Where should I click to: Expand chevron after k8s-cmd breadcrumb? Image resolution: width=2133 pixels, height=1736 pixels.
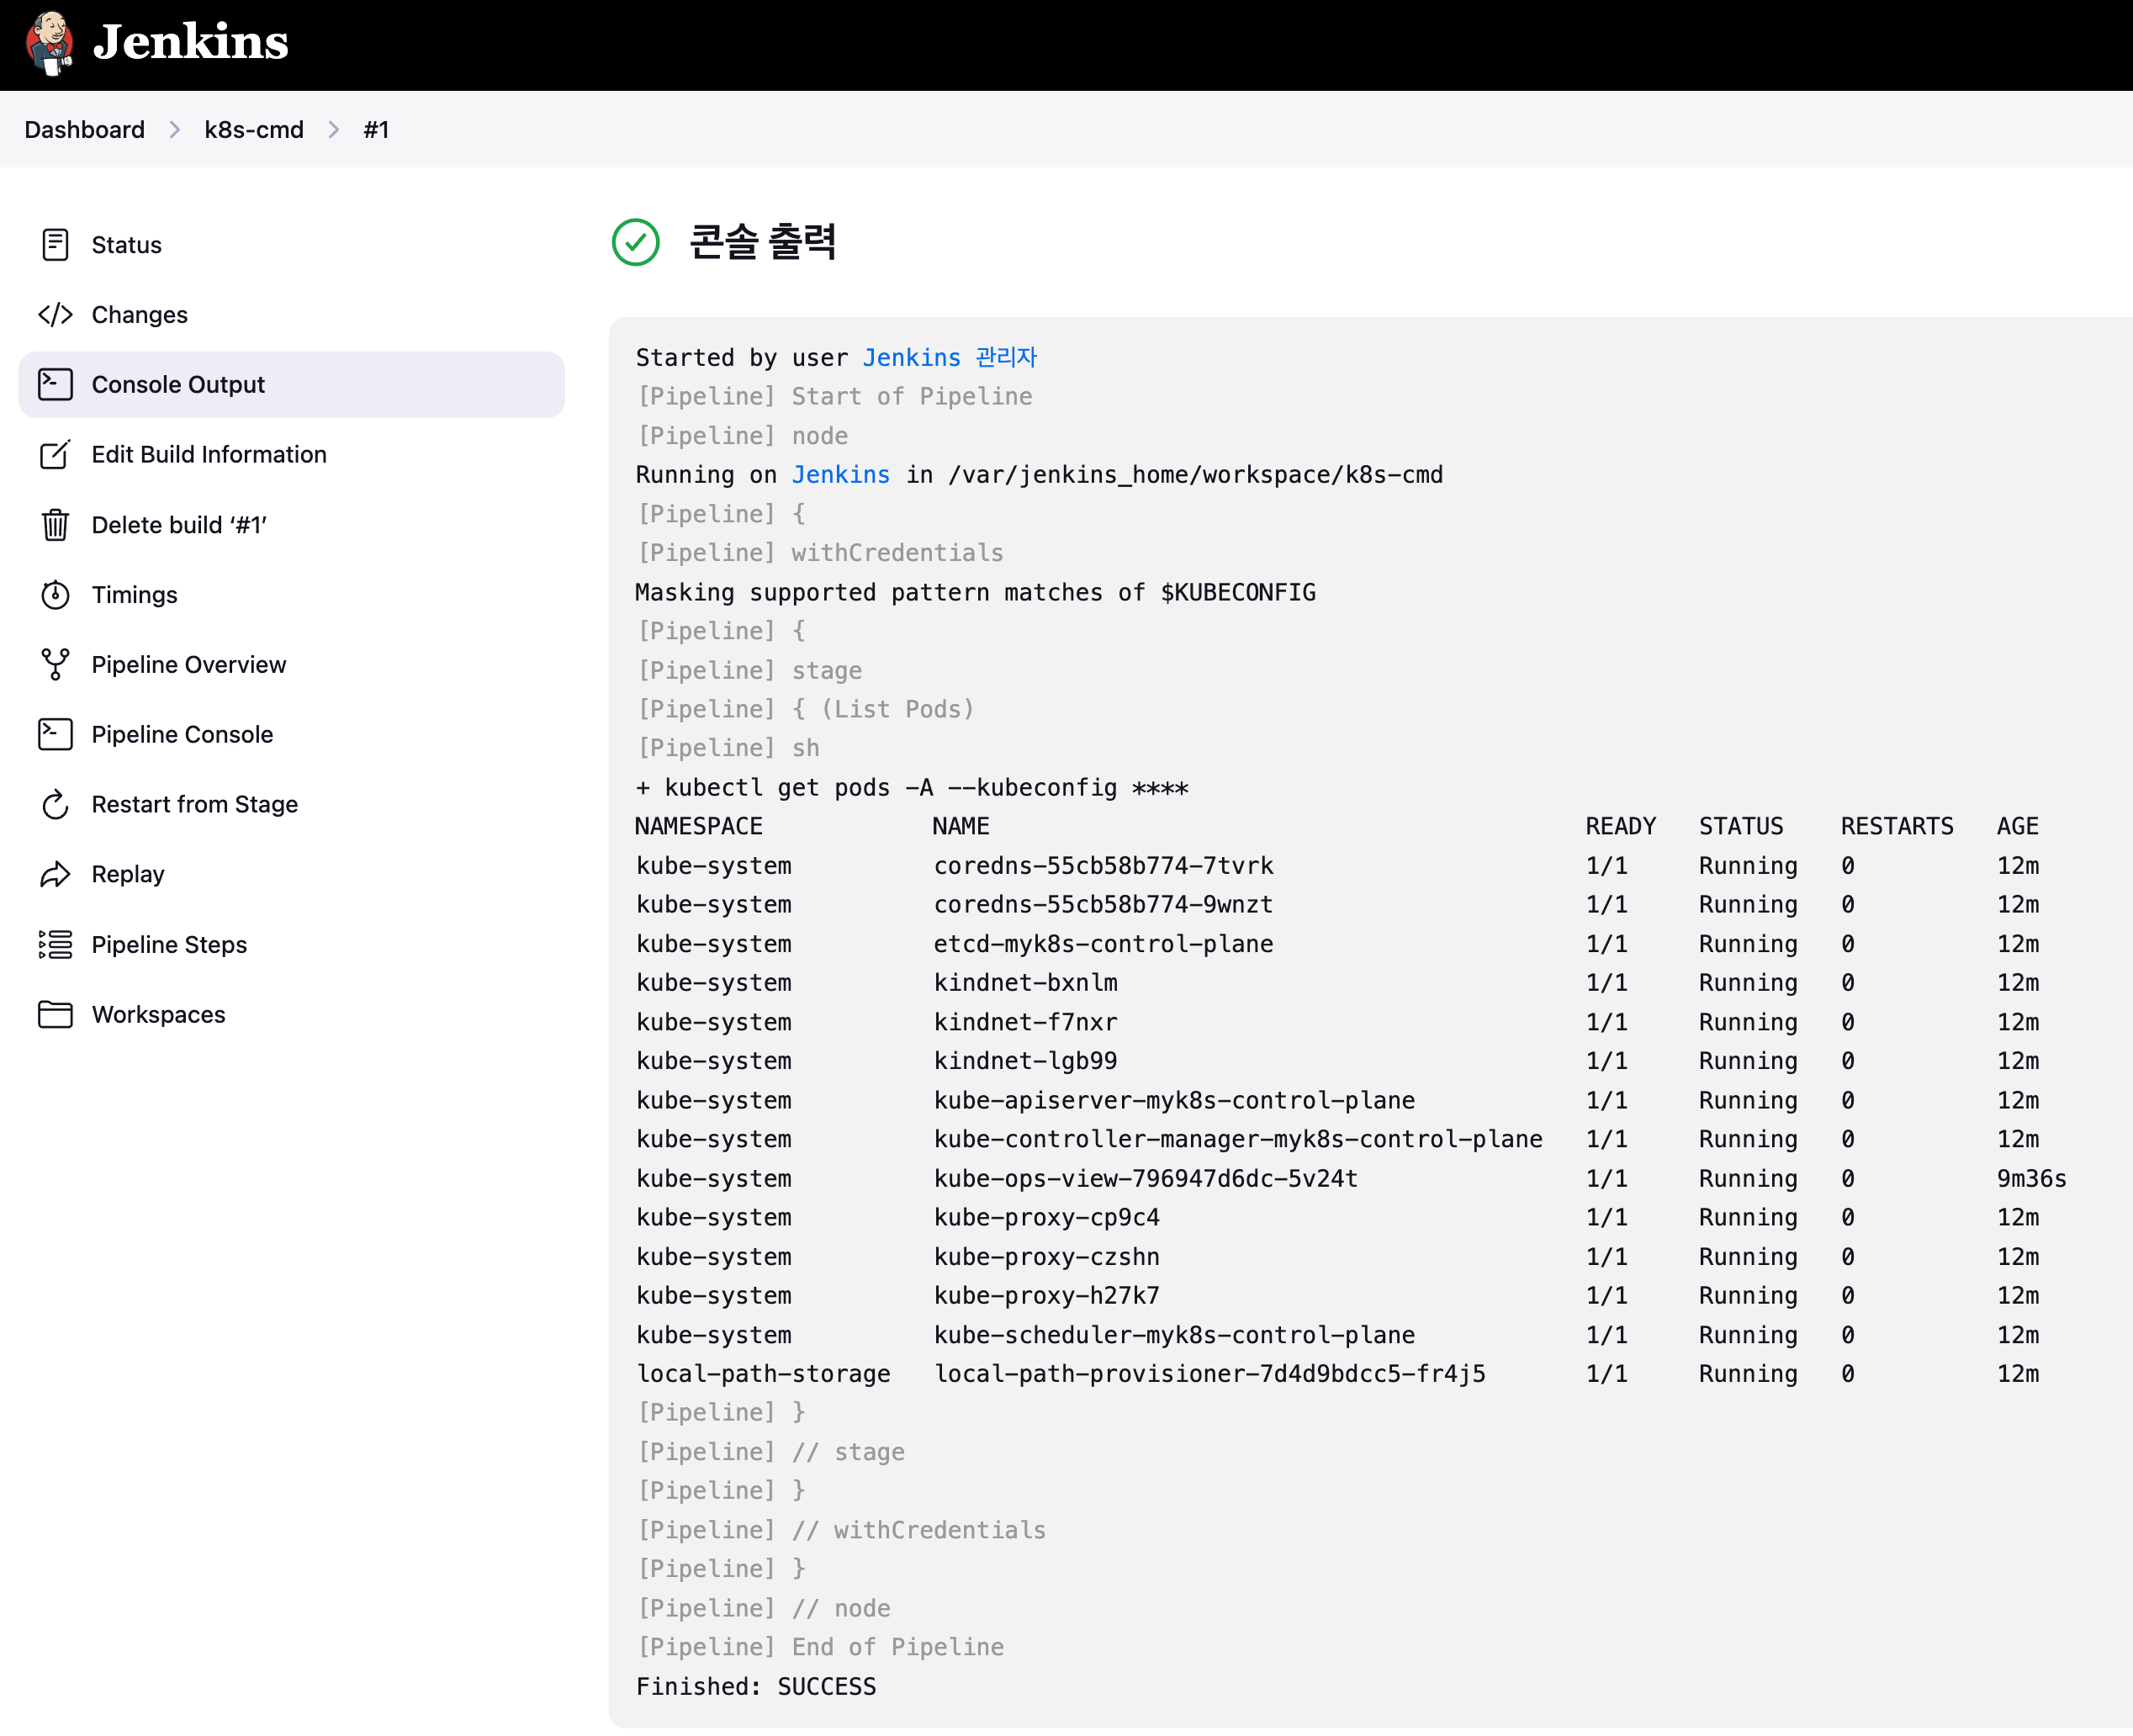(x=334, y=130)
